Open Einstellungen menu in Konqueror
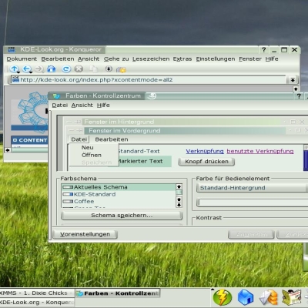Screen dimensions: 308x308 pos(216,59)
